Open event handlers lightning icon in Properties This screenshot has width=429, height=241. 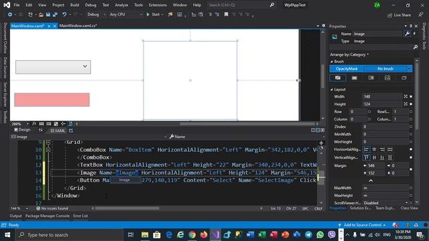coord(414,33)
